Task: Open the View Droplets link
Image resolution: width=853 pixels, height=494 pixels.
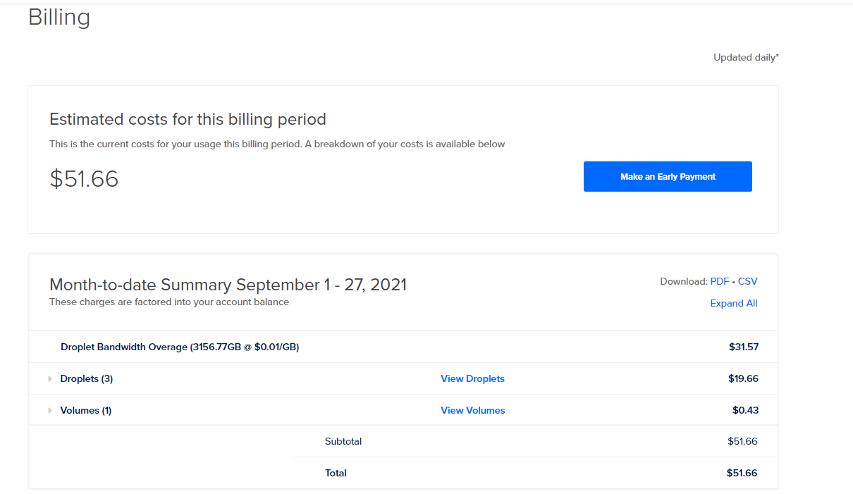Action: point(472,378)
